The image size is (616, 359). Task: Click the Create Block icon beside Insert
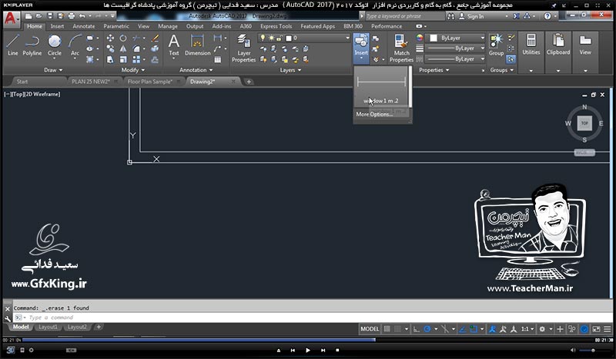coord(376,38)
